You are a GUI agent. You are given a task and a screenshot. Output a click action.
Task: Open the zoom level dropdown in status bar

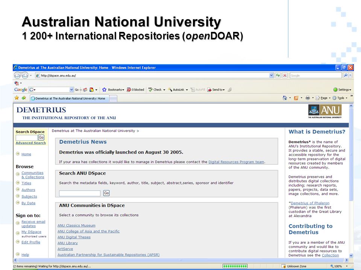click(x=346, y=266)
